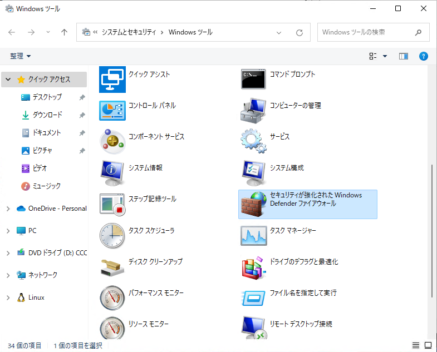Select the システム情報 icon
This screenshot has width=437, height=352.
point(112,173)
